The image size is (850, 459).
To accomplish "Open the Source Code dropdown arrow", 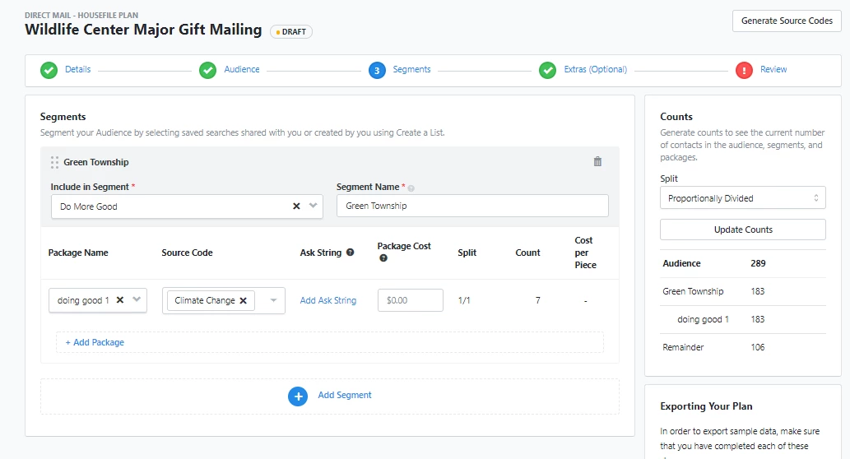I will tap(273, 300).
